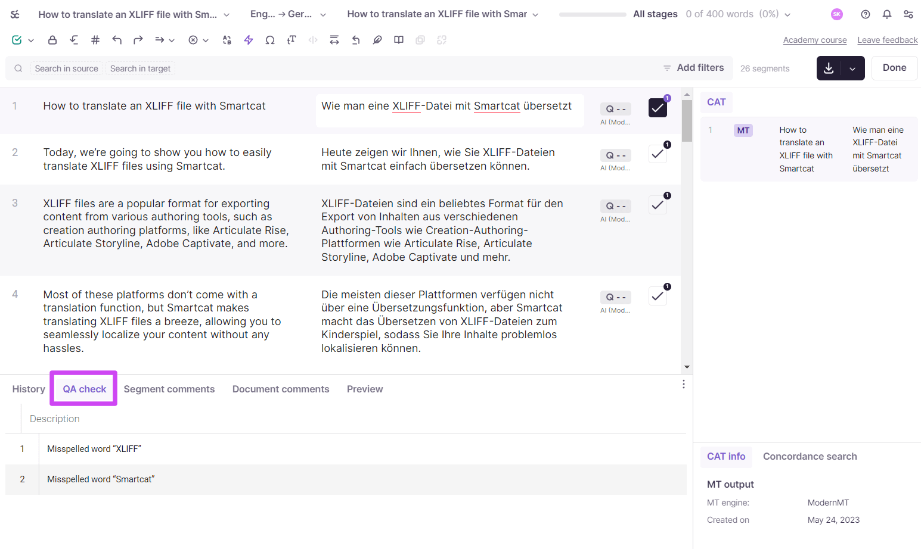
Task: Click the redo arrow icon
Action: click(138, 40)
